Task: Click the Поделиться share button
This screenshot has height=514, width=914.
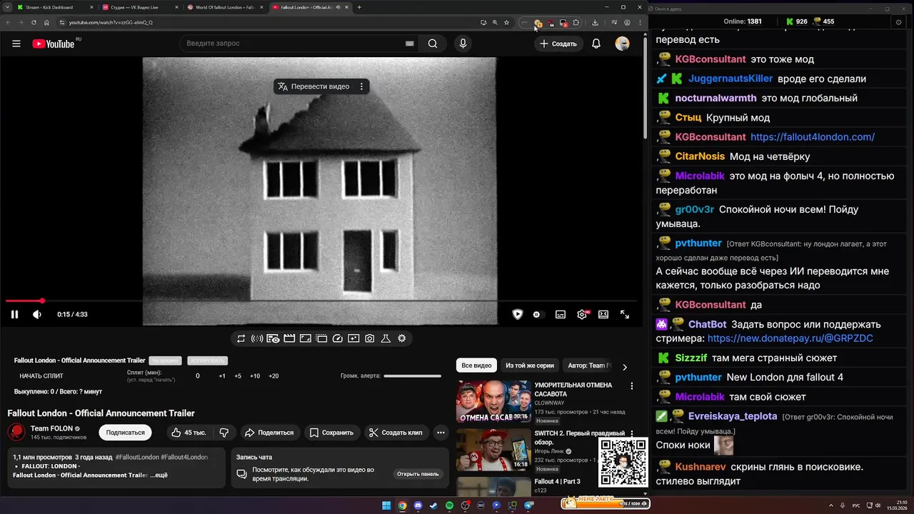Action: (268, 433)
